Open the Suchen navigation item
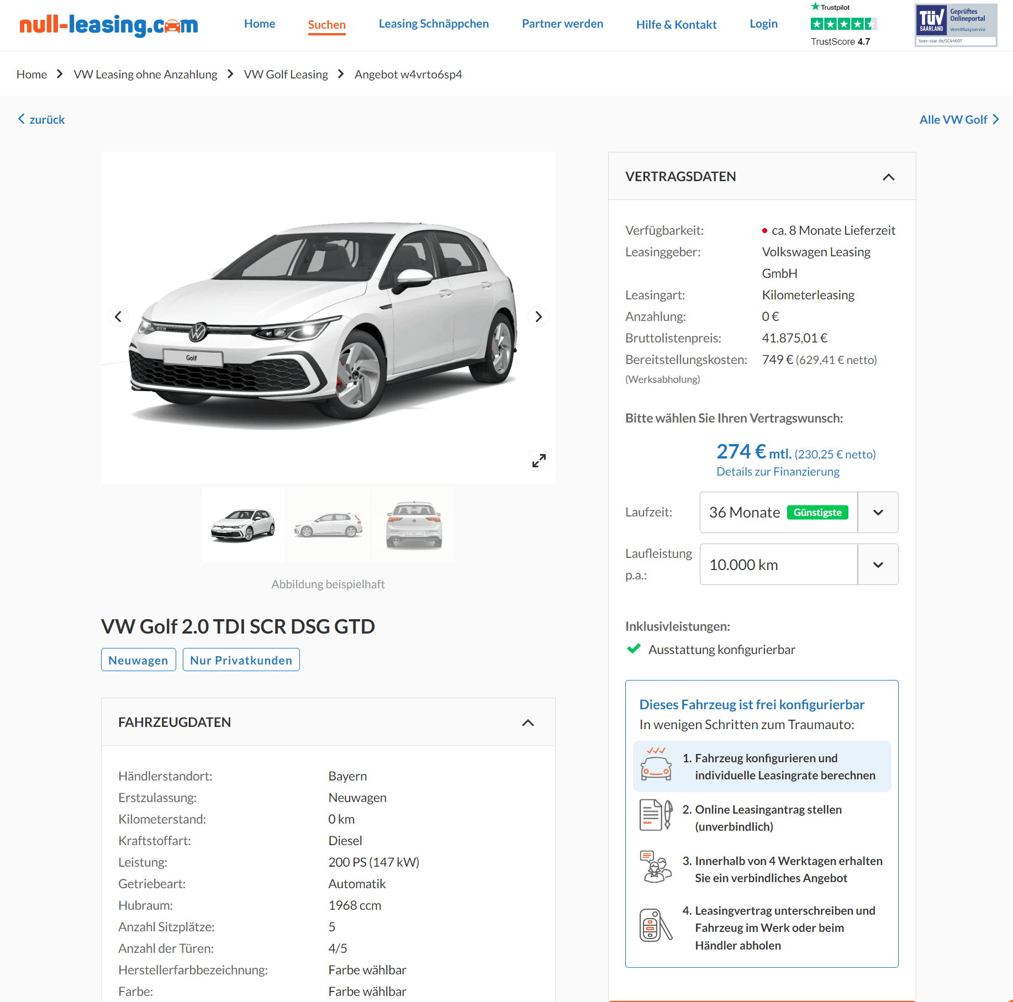The height and width of the screenshot is (1002, 1013). coord(327,25)
